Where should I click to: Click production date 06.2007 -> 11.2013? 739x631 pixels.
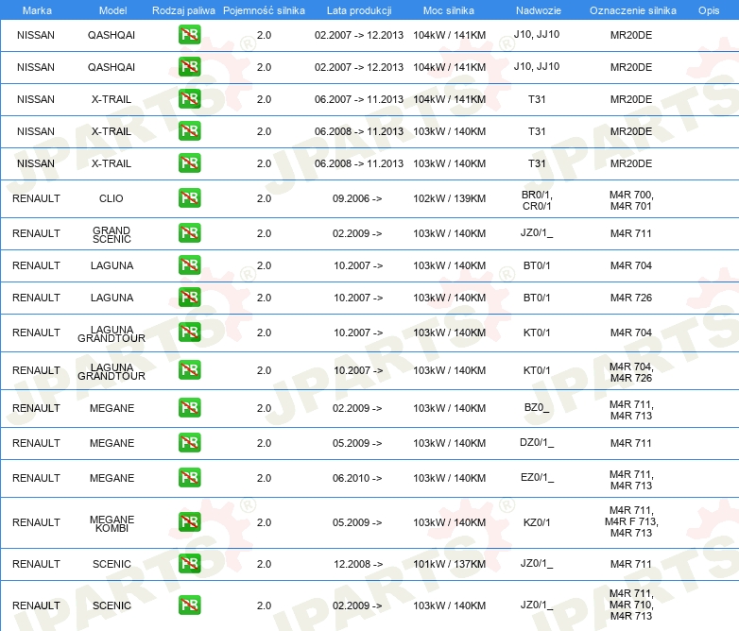359,99
